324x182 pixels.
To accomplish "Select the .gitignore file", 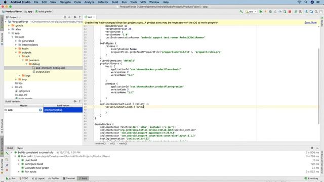I will pyautogui.click(x=22, y=91).
